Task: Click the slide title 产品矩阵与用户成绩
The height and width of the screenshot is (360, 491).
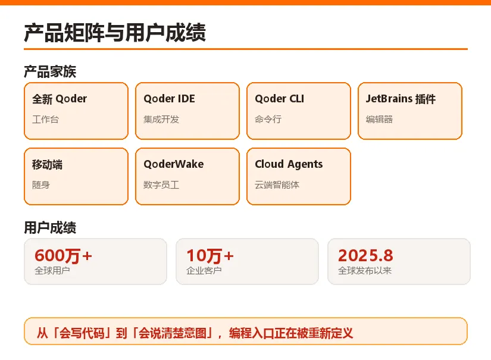Action: pos(115,33)
